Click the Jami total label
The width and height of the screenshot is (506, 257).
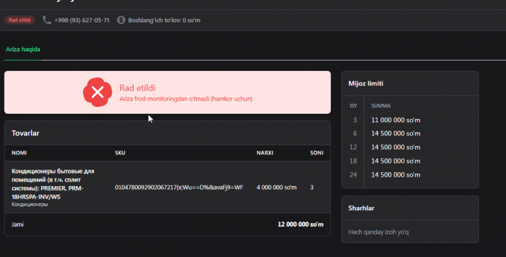(17, 225)
